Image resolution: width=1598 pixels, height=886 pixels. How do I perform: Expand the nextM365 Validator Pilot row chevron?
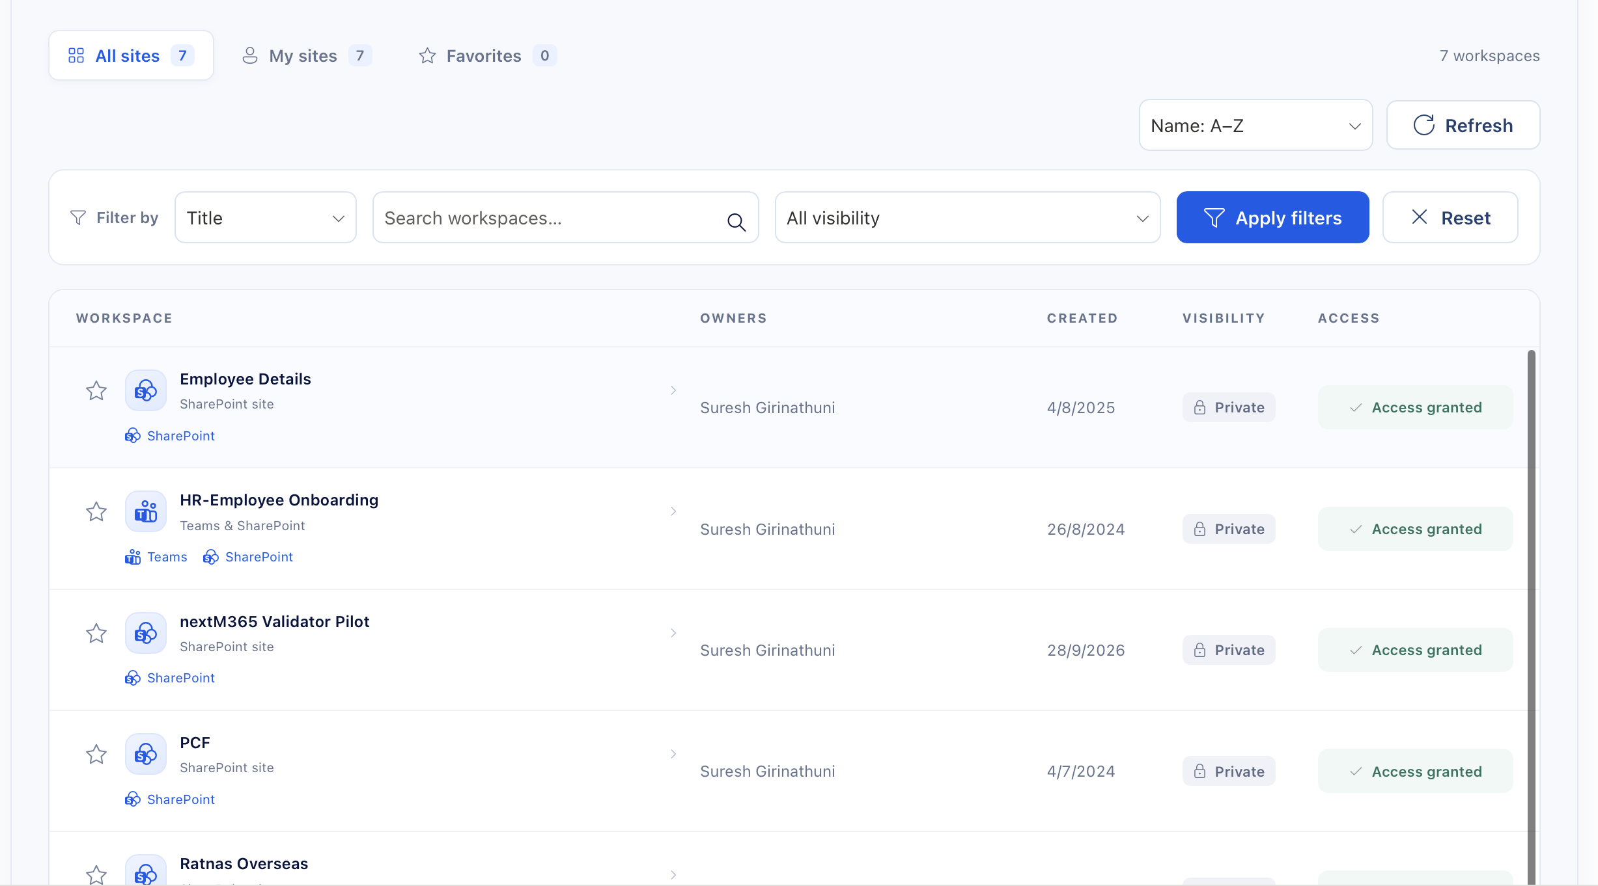[x=673, y=633]
